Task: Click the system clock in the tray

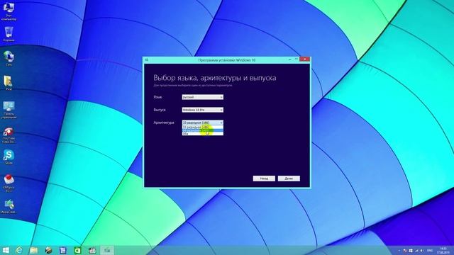Action: pos(443,250)
